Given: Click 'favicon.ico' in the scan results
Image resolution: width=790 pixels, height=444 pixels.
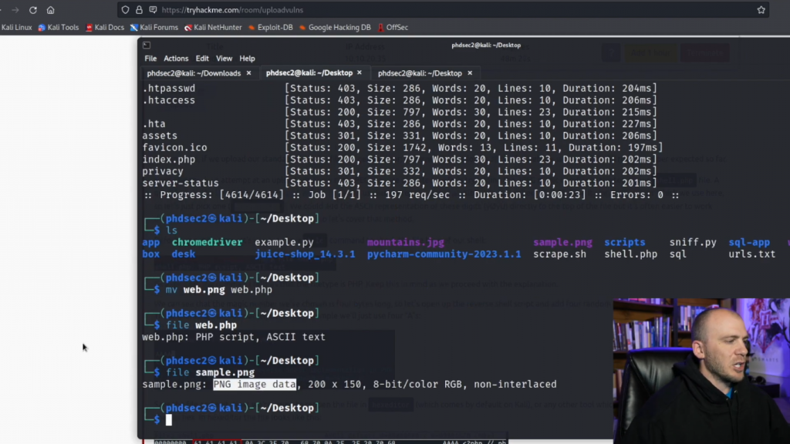Looking at the screenshot, I should pyautogui.click(x=174, y=147).
